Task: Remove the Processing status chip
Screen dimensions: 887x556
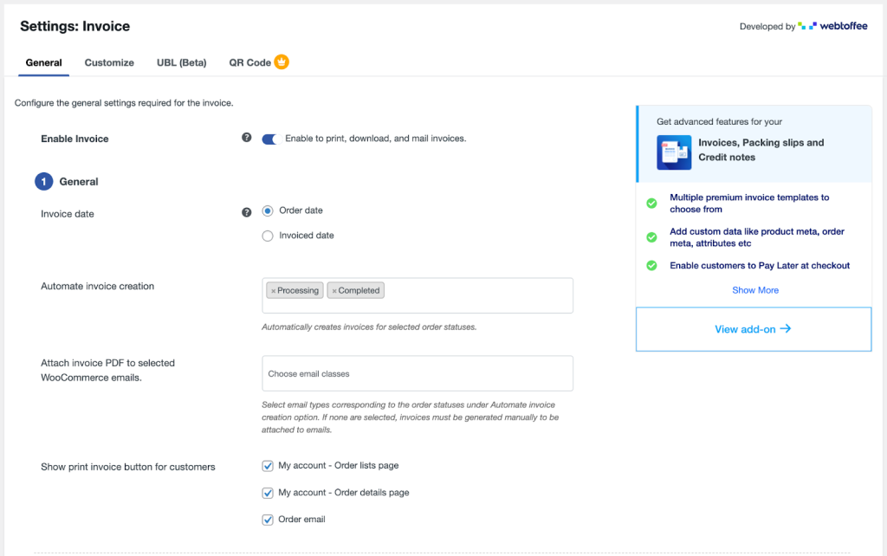Action: (x=275, y=290)
